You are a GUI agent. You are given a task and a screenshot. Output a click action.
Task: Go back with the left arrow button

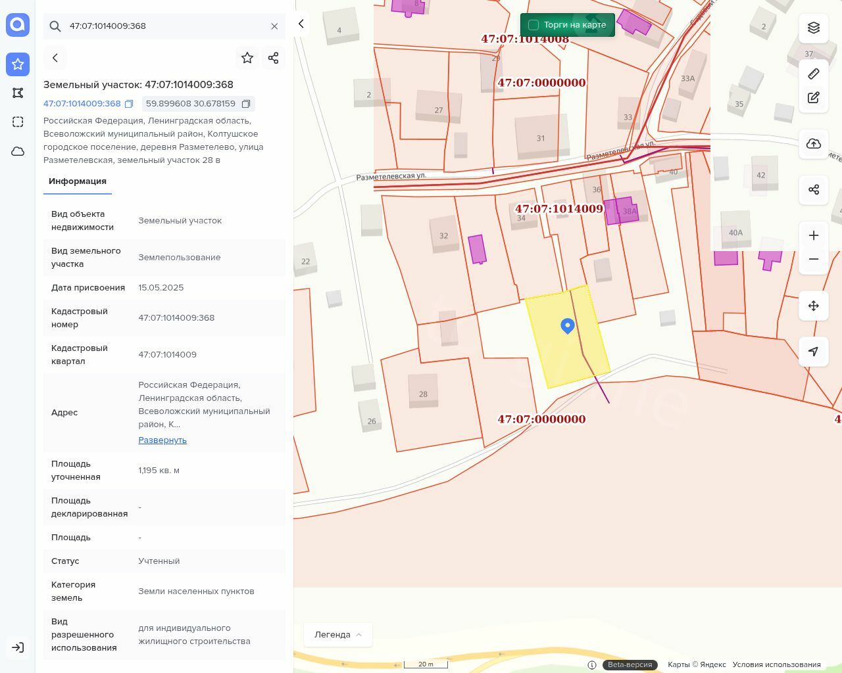click(x=55, y=58)
